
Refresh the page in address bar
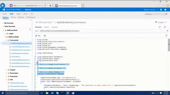[x=53, y=6]
